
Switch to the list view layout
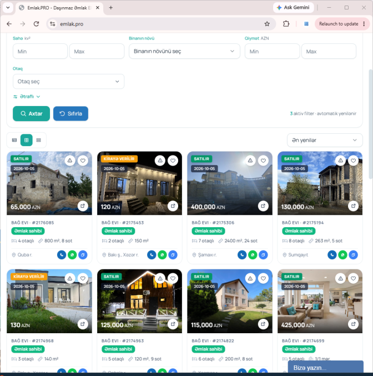14,140
